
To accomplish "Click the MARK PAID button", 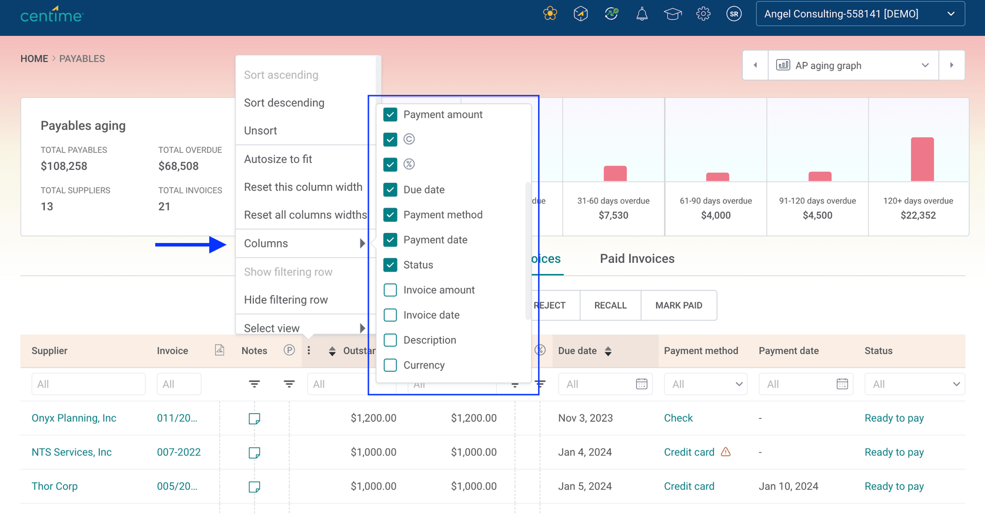I will [679, 305].
